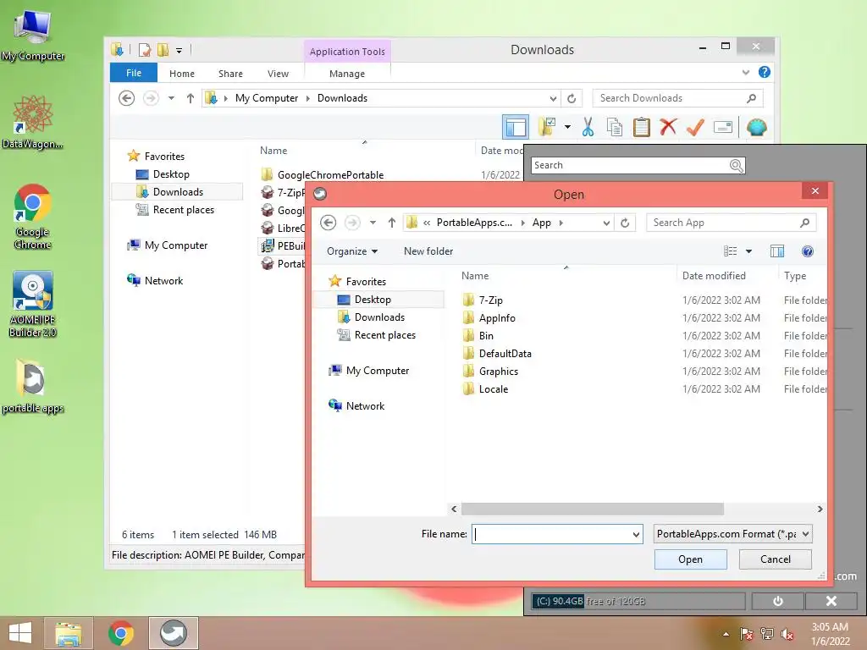Click Copy icon in Downloads toolbar
The width and height of the screenshot is (867, 650).
(x=615, y=127)
